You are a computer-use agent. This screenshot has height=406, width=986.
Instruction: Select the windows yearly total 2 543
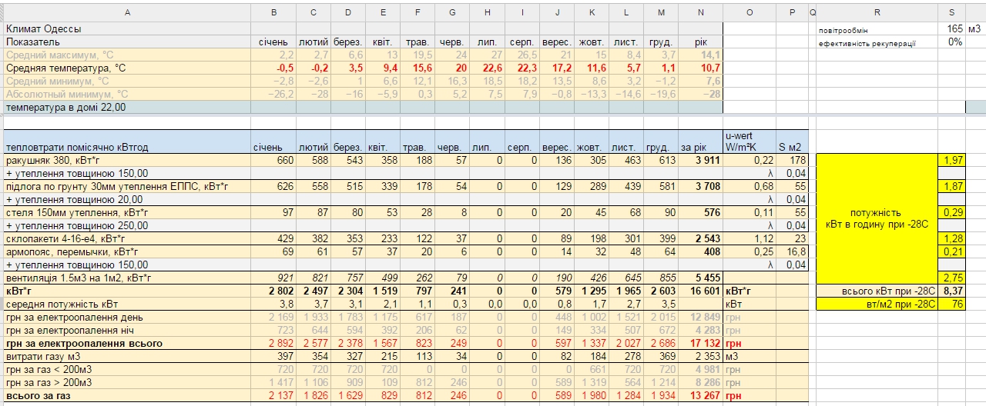(x=701, y=238)
